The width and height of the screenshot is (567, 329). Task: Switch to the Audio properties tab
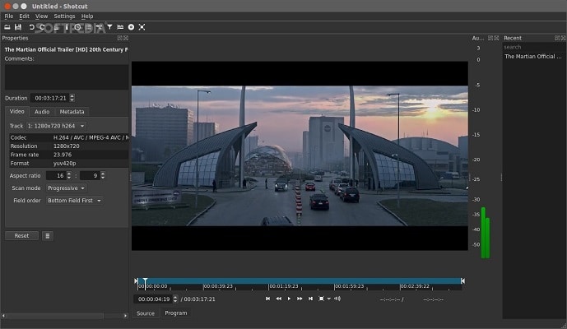coord(42,112)
